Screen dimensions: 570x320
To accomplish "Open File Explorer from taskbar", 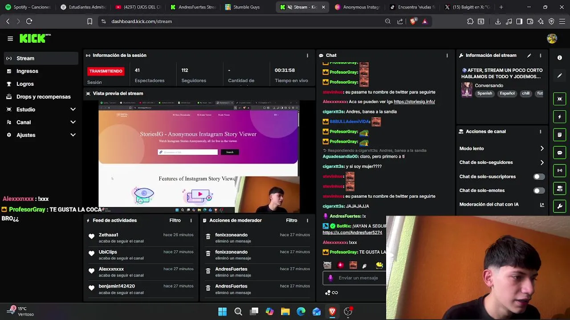I will coord(285,312).
